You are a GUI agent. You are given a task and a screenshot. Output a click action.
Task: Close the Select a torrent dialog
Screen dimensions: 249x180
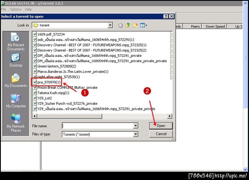coord(171,16)
